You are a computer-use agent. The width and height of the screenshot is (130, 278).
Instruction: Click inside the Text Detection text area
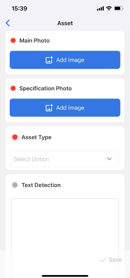coord(65,238)
